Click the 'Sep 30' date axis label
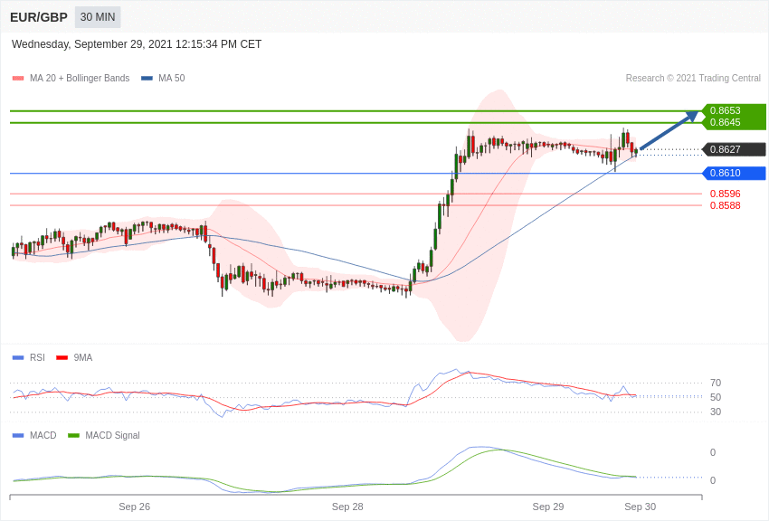This screenshot has width=769, height=521. [640, 507]
